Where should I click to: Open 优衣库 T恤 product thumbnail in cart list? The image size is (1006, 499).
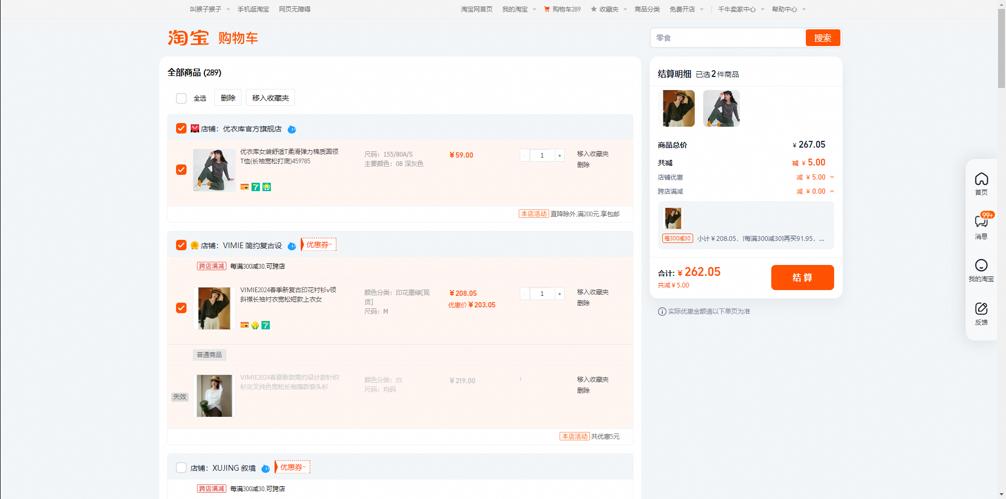tap(214, 170)
